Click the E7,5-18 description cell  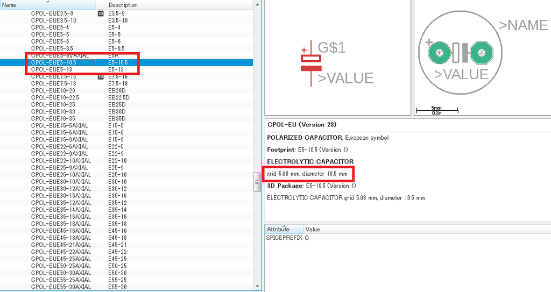click(x=118, y=84)
